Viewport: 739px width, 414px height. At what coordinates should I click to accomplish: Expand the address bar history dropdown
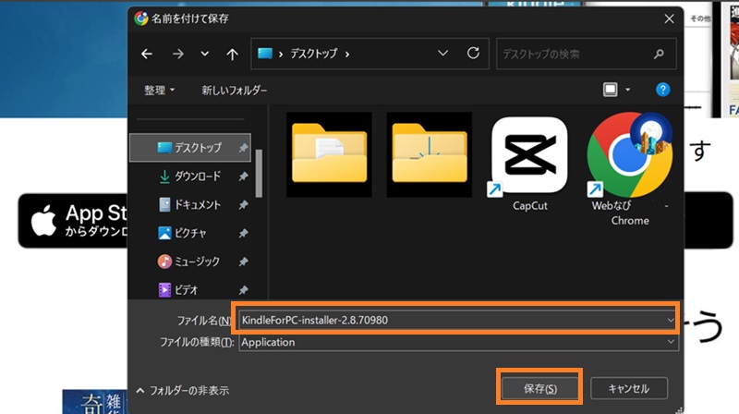(442, 54)
